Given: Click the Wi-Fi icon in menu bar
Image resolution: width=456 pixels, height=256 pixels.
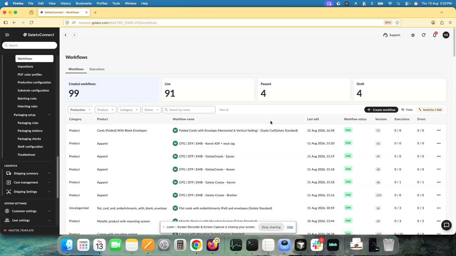Looking at the screenshot, I should (390, 4).
